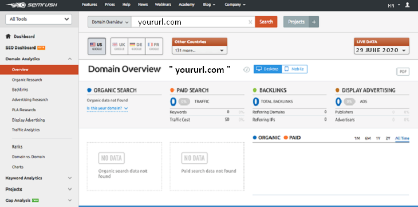
Task: Click the Publishers row
Action: tap(372, 112)
